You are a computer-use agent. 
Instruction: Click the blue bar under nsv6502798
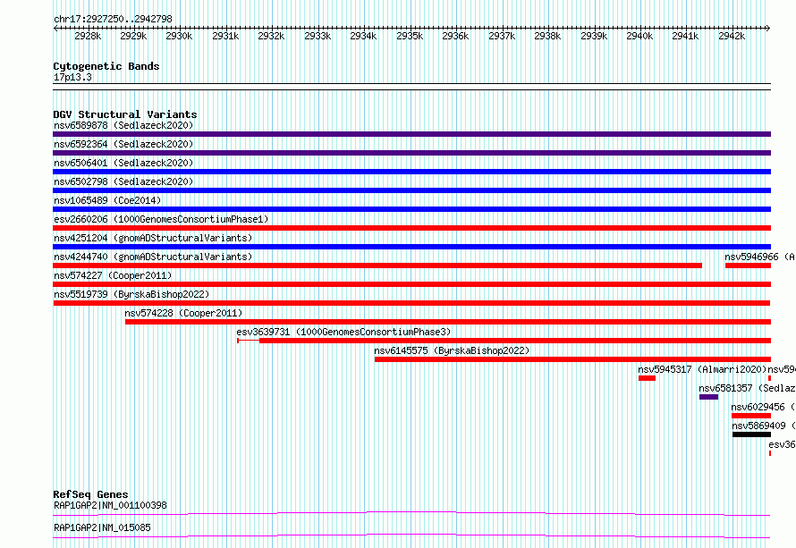coord(411,190)
